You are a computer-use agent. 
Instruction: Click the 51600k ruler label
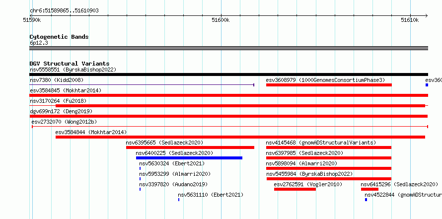pyautogui.click(x=221, y=20)
